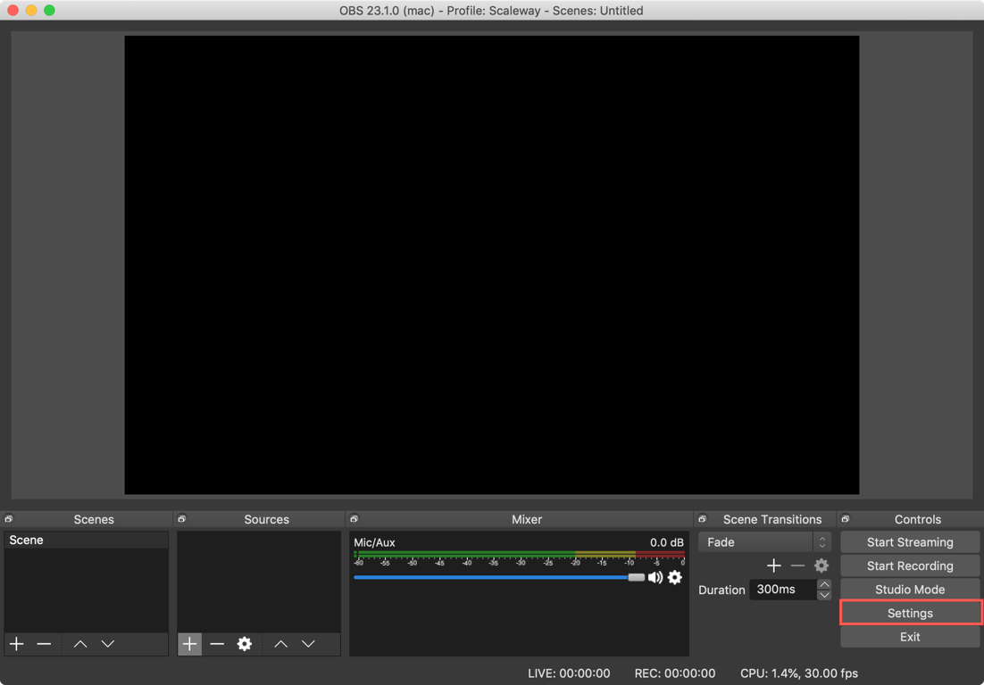Move scene up in Scenes list
Screen dimensions: 984x685
[x=80, y=644]
